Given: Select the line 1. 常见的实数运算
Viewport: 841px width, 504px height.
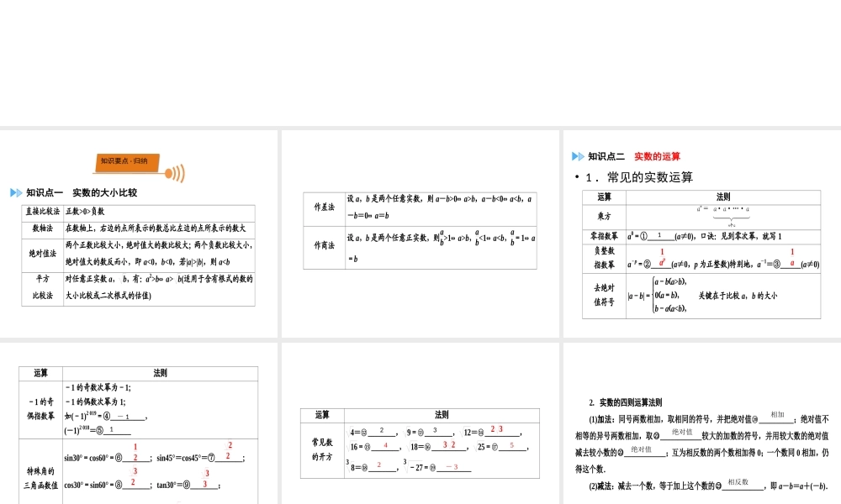Looking at the screenshot, I should 639,177.
